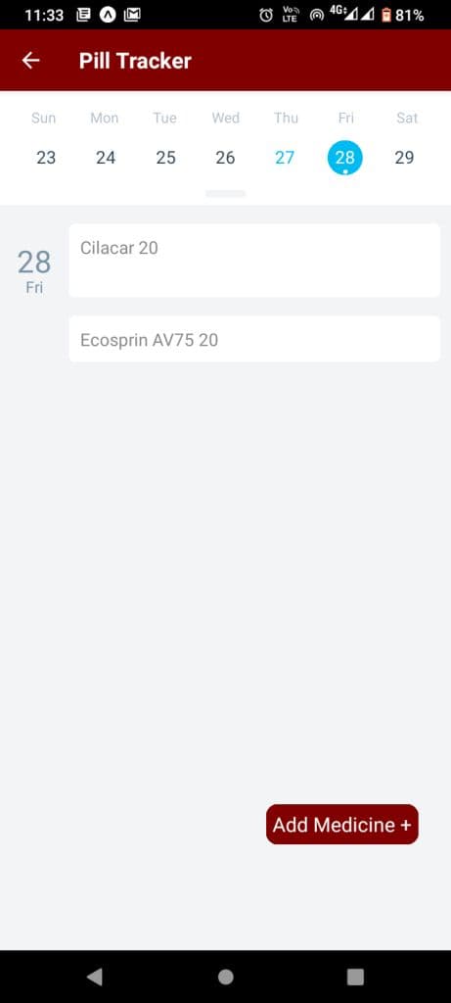Select Sunday 23 in calendar strip
This screenshot has height=1003, width=451.
(45, 158)
